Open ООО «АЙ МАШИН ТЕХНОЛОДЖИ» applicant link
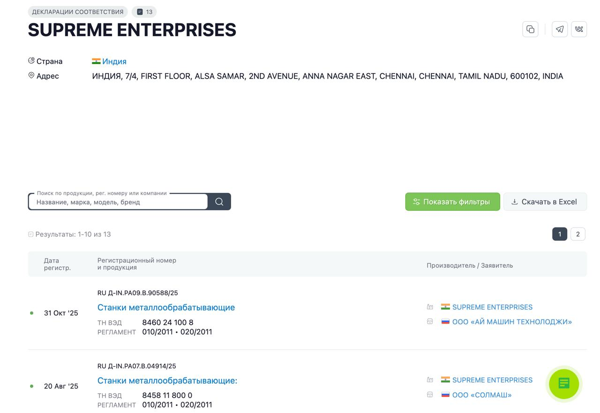This screenshot has width=600, height=413. pos(512,322)
